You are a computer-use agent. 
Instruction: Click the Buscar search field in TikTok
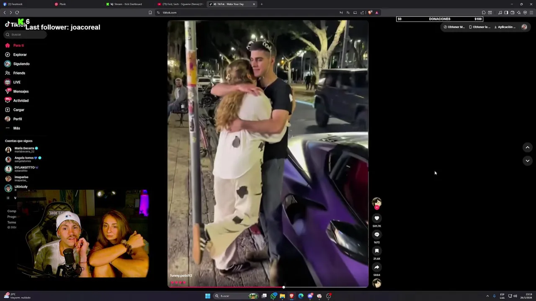coord(25,34)
